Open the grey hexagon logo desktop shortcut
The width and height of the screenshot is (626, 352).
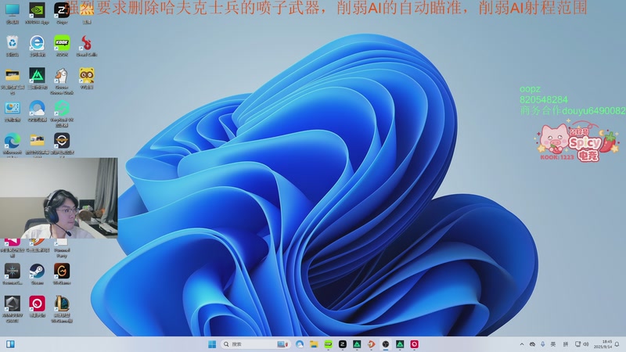pos(13,308)
